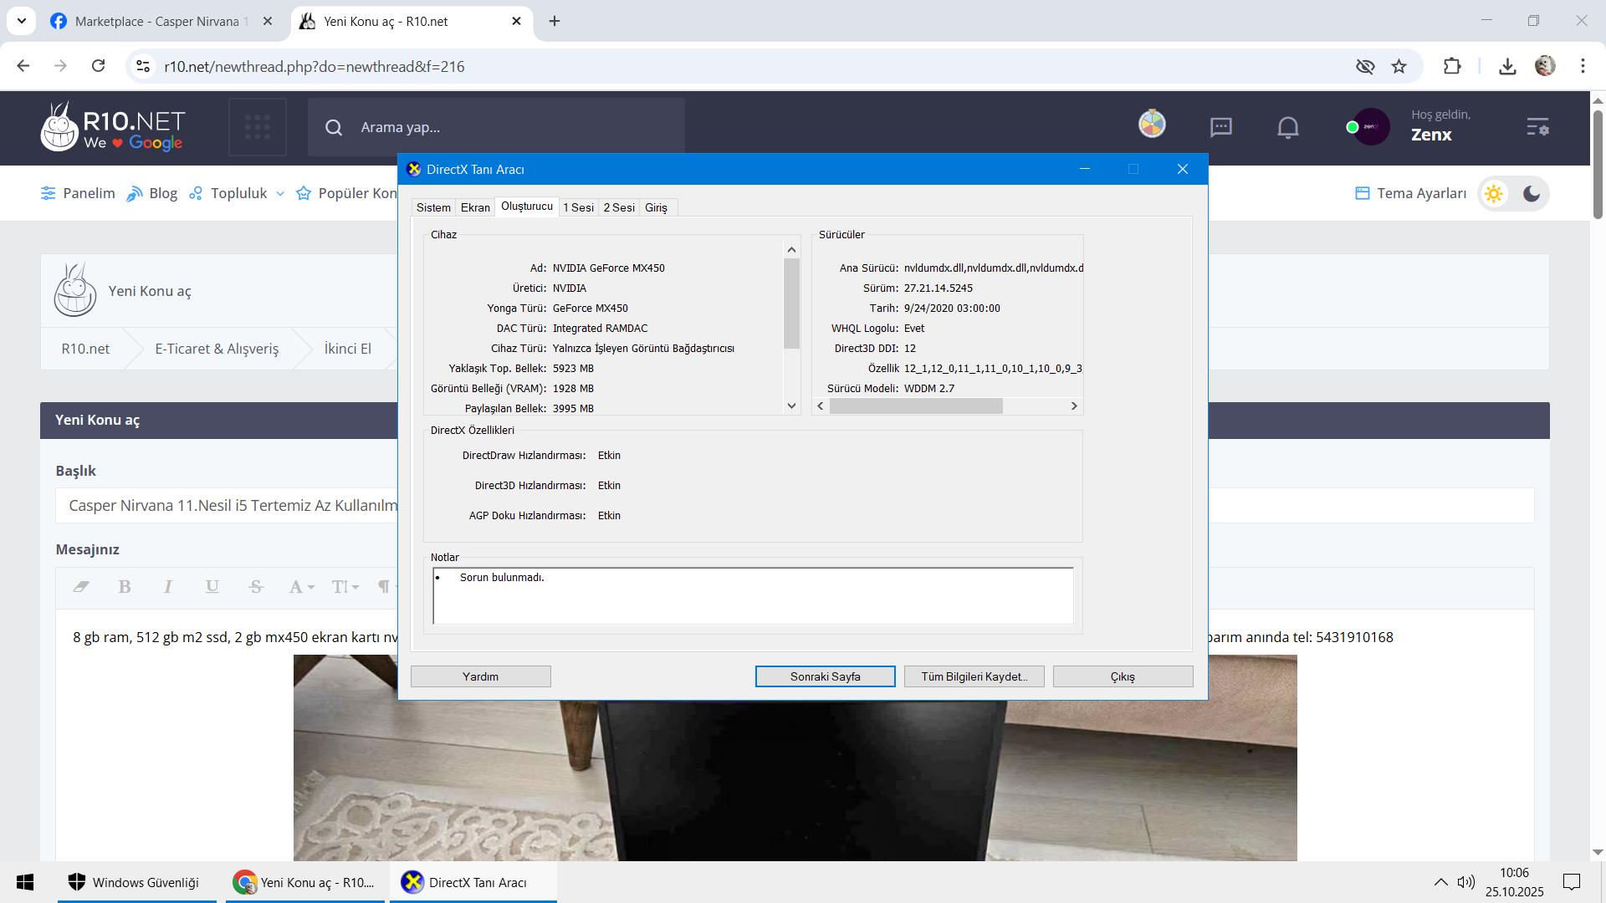Click Tüm Bilgileri Kaydet button
1606x903 pixels.
(x=974, y=676)
